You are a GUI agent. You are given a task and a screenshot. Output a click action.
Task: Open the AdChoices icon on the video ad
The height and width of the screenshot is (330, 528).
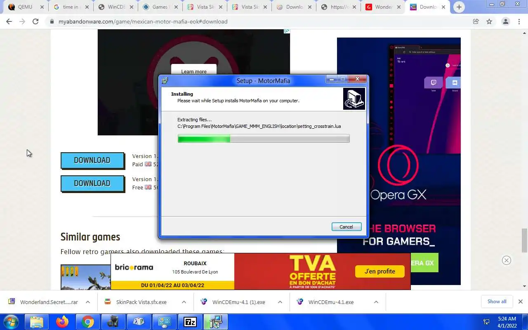point(287,31)
